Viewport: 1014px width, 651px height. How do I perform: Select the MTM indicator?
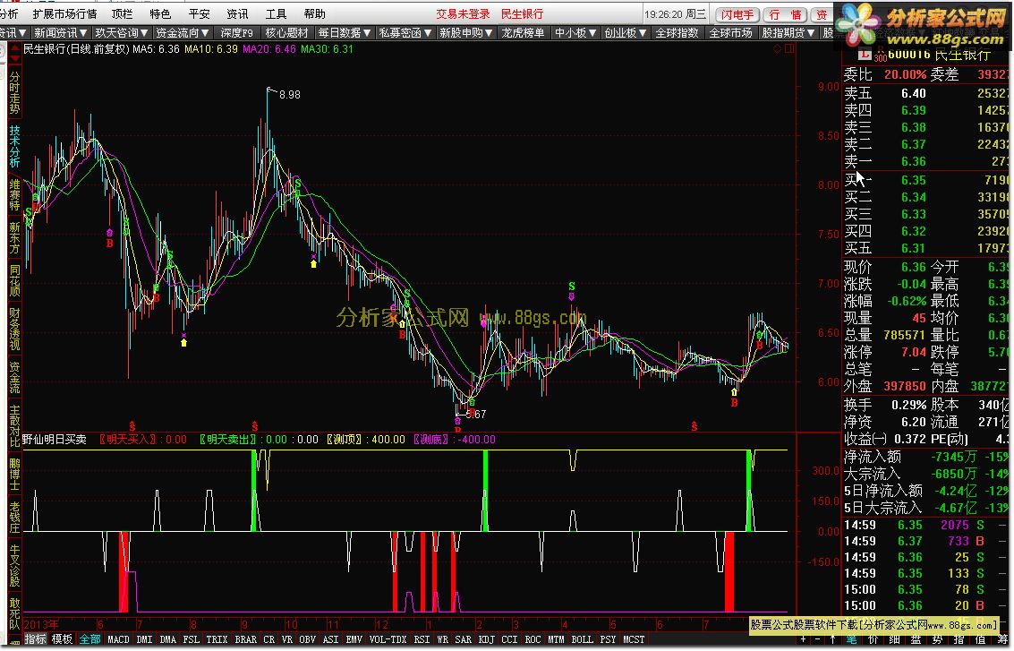(x=556, y=639)
